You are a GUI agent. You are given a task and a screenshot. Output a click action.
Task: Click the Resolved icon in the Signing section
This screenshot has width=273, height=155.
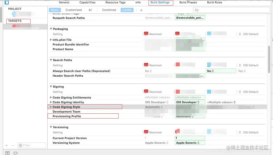pos(146,92)
